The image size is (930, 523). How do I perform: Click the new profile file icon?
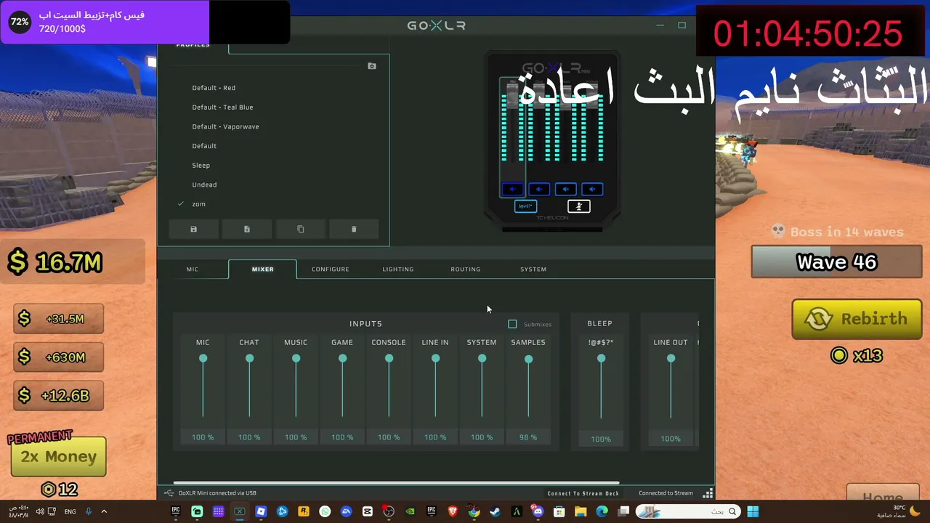[x=247, y=230]
